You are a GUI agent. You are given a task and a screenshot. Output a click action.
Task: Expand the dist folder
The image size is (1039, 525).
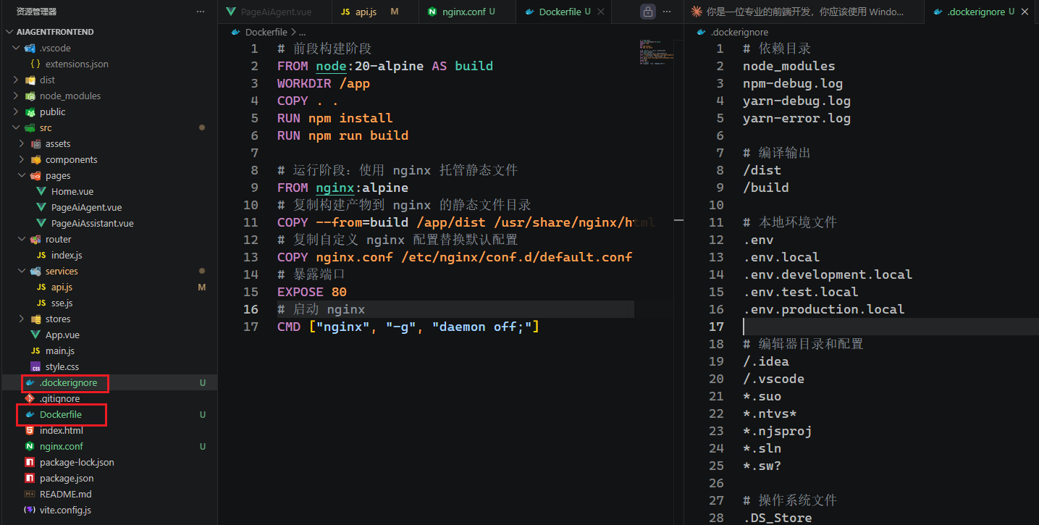[x=47, y=80]
